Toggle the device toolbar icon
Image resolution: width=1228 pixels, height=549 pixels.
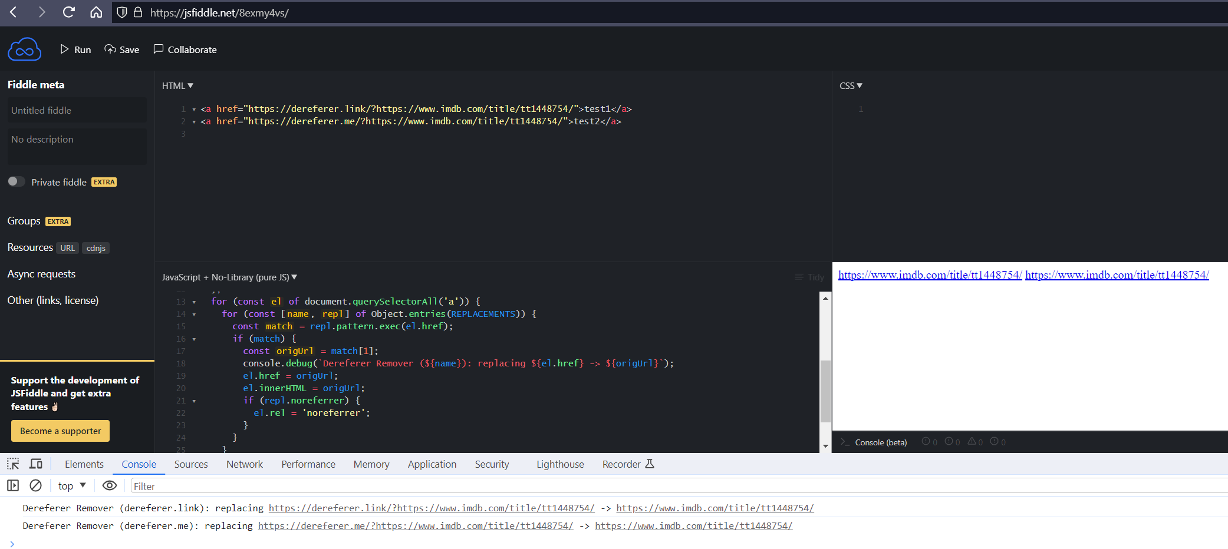(36, 464)
